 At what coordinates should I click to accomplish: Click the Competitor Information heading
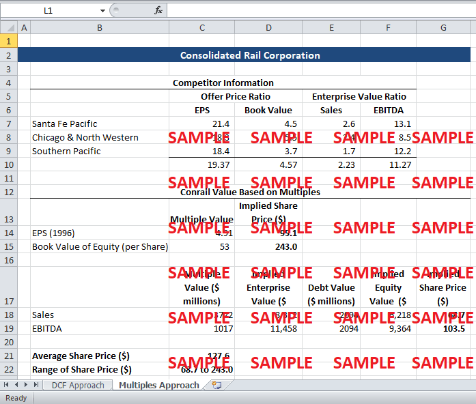click(x=223, y=83)
